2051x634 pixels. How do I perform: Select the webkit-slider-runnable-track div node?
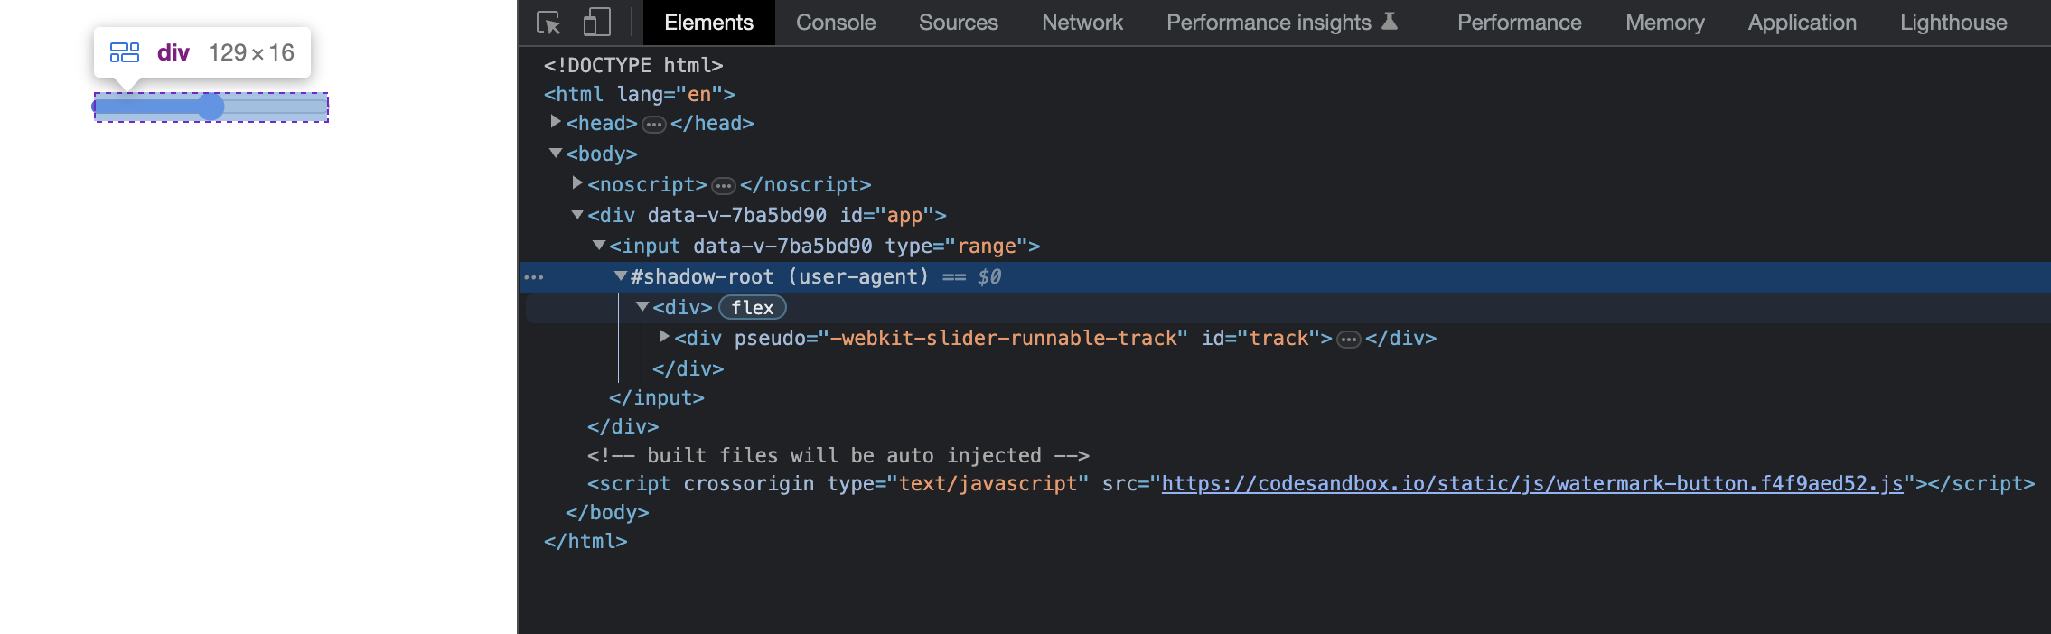coord(1055,339)
